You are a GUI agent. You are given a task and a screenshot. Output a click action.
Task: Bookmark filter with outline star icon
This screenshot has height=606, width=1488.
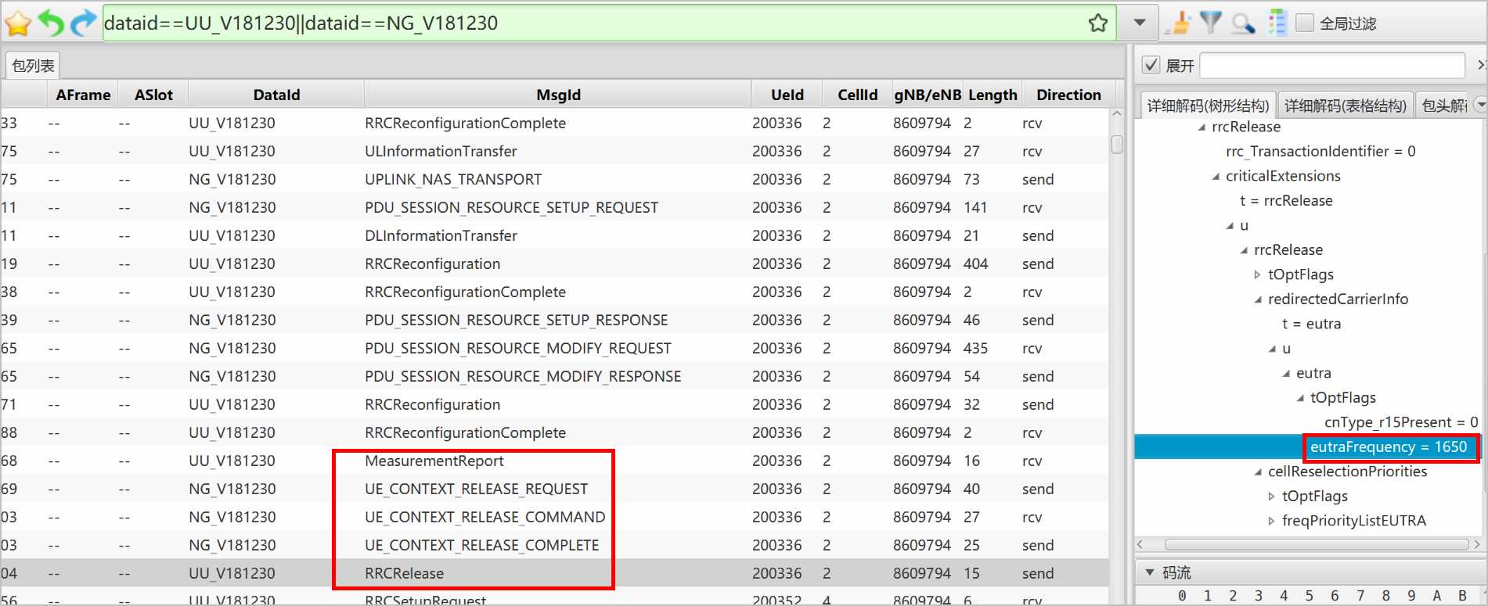(1097, 23)
